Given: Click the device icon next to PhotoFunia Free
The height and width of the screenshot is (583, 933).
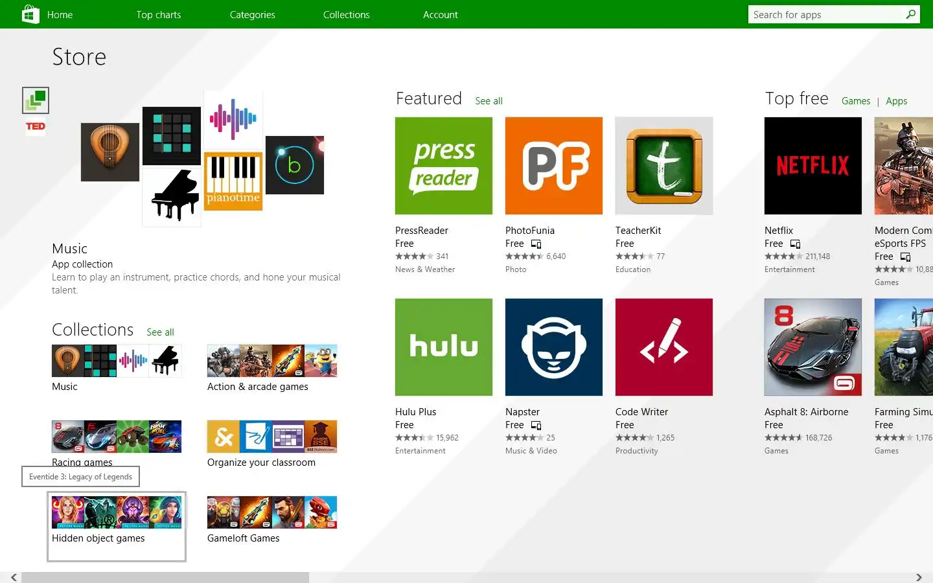Looking at the screenshot, I should pyautogui.click(x=536, y=244).
